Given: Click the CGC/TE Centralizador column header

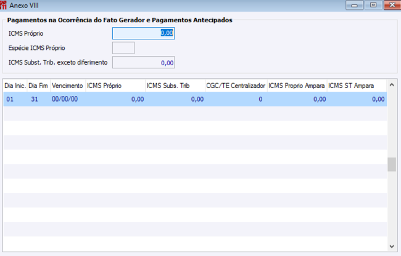Looking at the screenshot, I should click(x=235, y=85).
